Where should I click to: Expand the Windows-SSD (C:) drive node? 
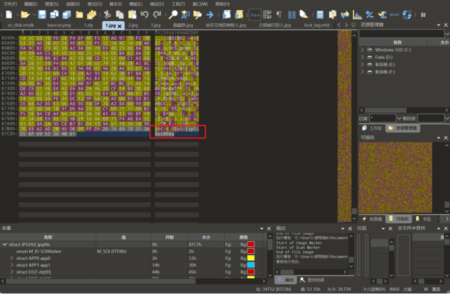[x=363, y=50]
